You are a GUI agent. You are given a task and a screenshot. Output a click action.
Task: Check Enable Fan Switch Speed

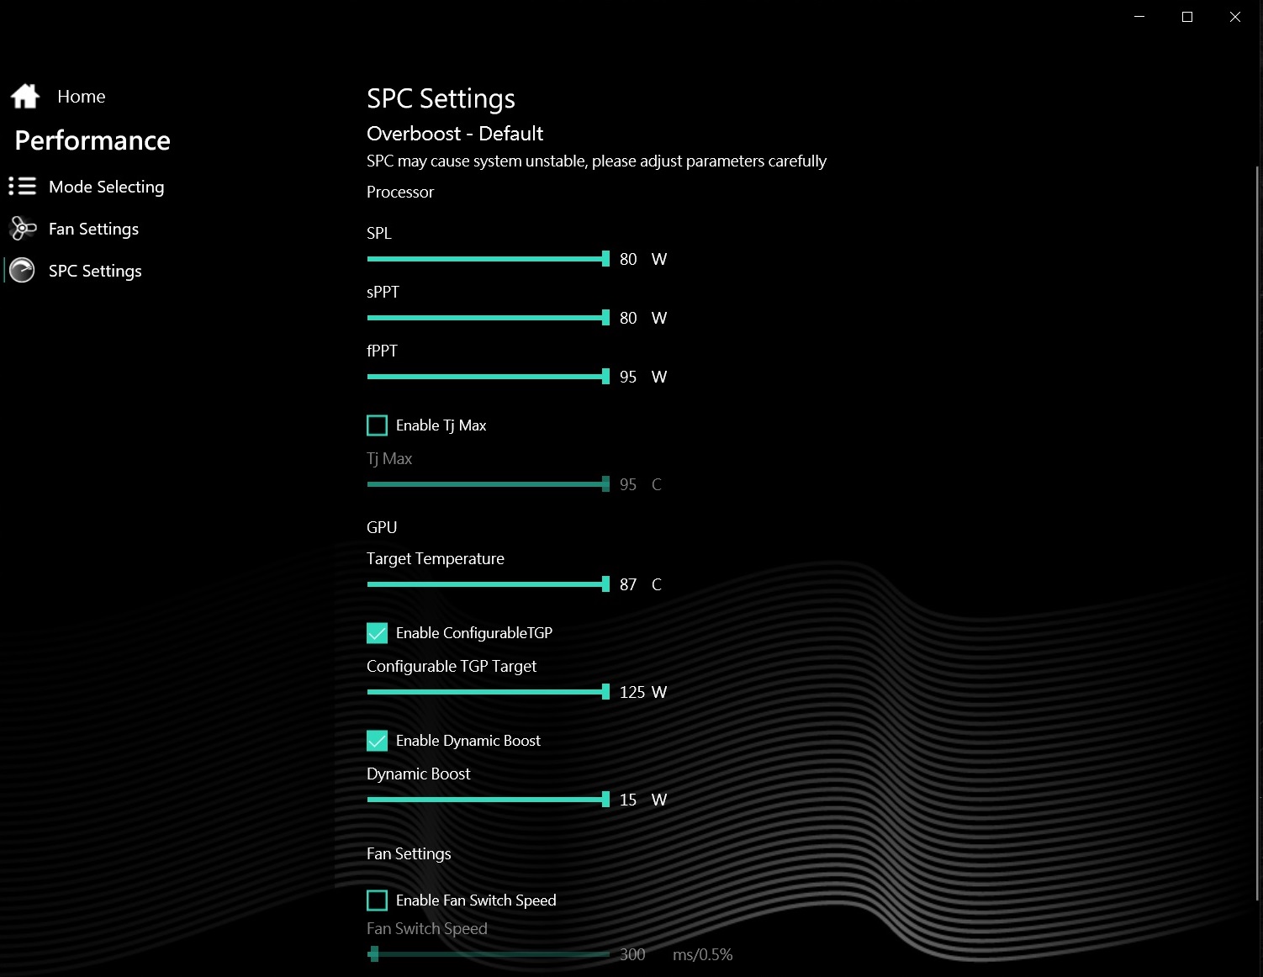coord(378,900)
